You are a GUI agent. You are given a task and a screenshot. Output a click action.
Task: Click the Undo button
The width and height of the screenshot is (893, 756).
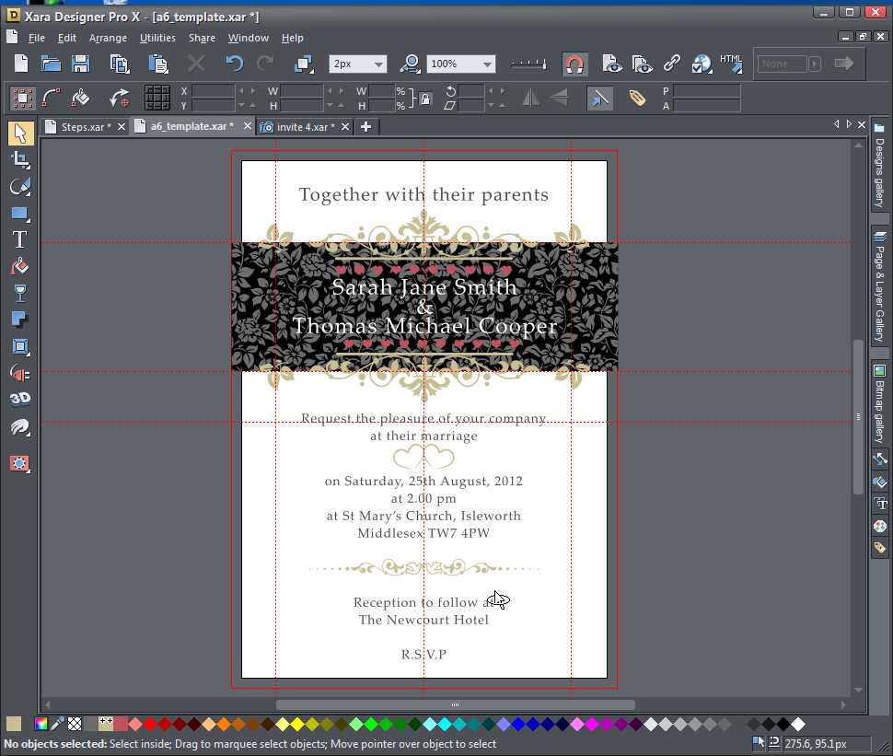(x=233, y=64)
